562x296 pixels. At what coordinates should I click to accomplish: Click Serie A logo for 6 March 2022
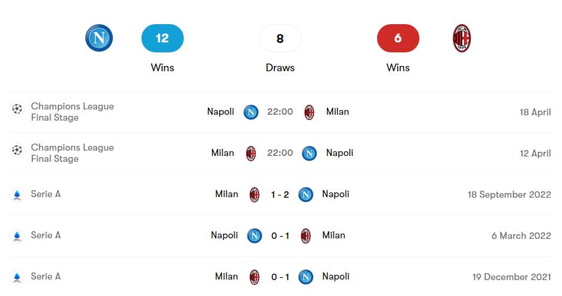click(x=17, y=236)
